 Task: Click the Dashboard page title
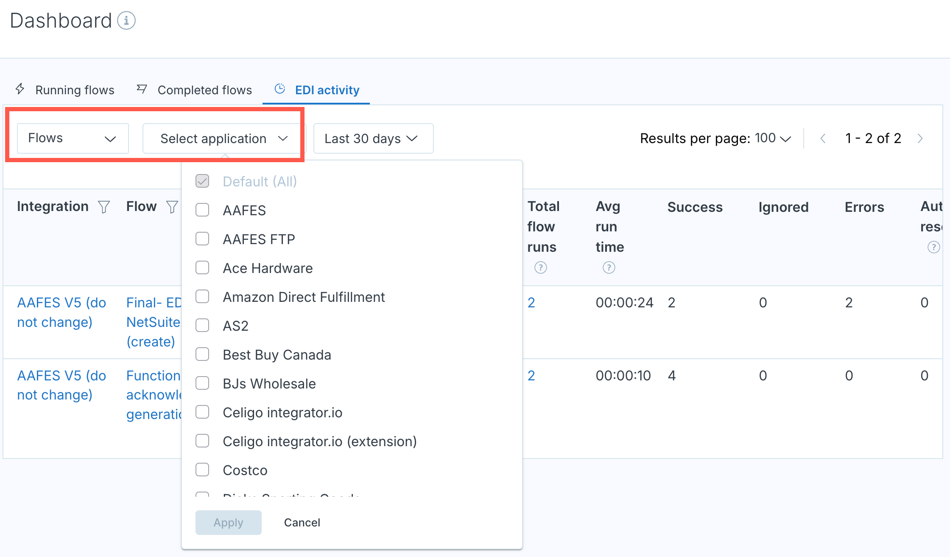click(61, 20)
